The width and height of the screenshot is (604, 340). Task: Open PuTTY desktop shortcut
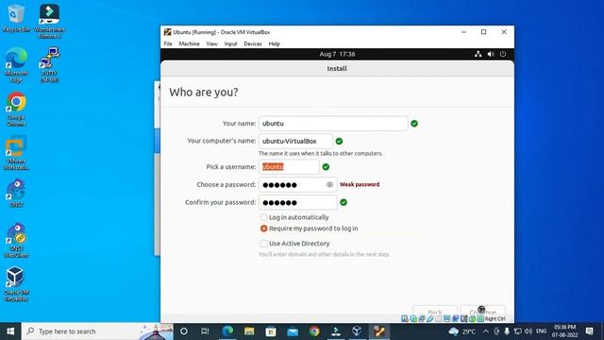coord(49,65)
